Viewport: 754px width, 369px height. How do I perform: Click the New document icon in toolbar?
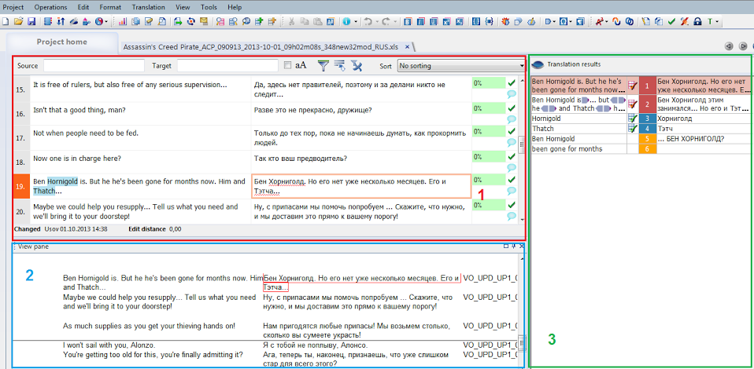point(6,21)
